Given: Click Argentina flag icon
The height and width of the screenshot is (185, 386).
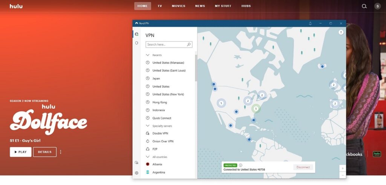Looking at the screenshot, I should pos(147,172).
